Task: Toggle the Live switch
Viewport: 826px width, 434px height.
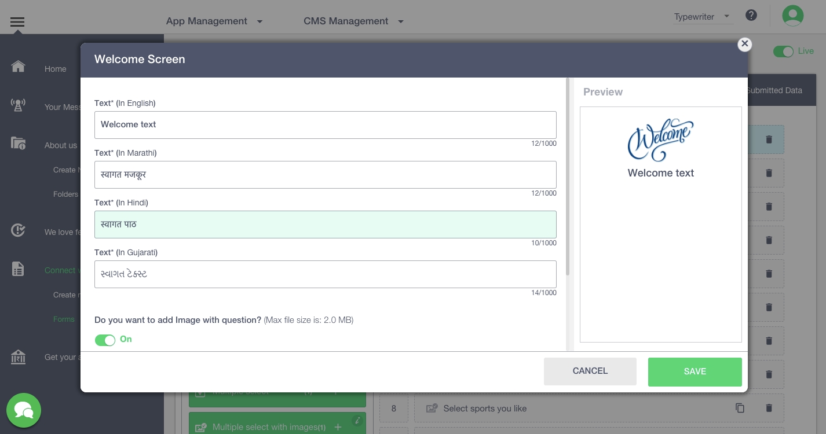Action: pyautogui.click(x=783, y=52)
